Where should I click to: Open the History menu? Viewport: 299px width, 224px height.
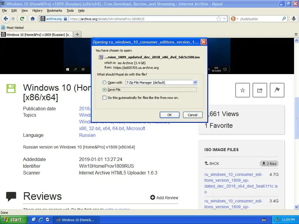(37, 10)
